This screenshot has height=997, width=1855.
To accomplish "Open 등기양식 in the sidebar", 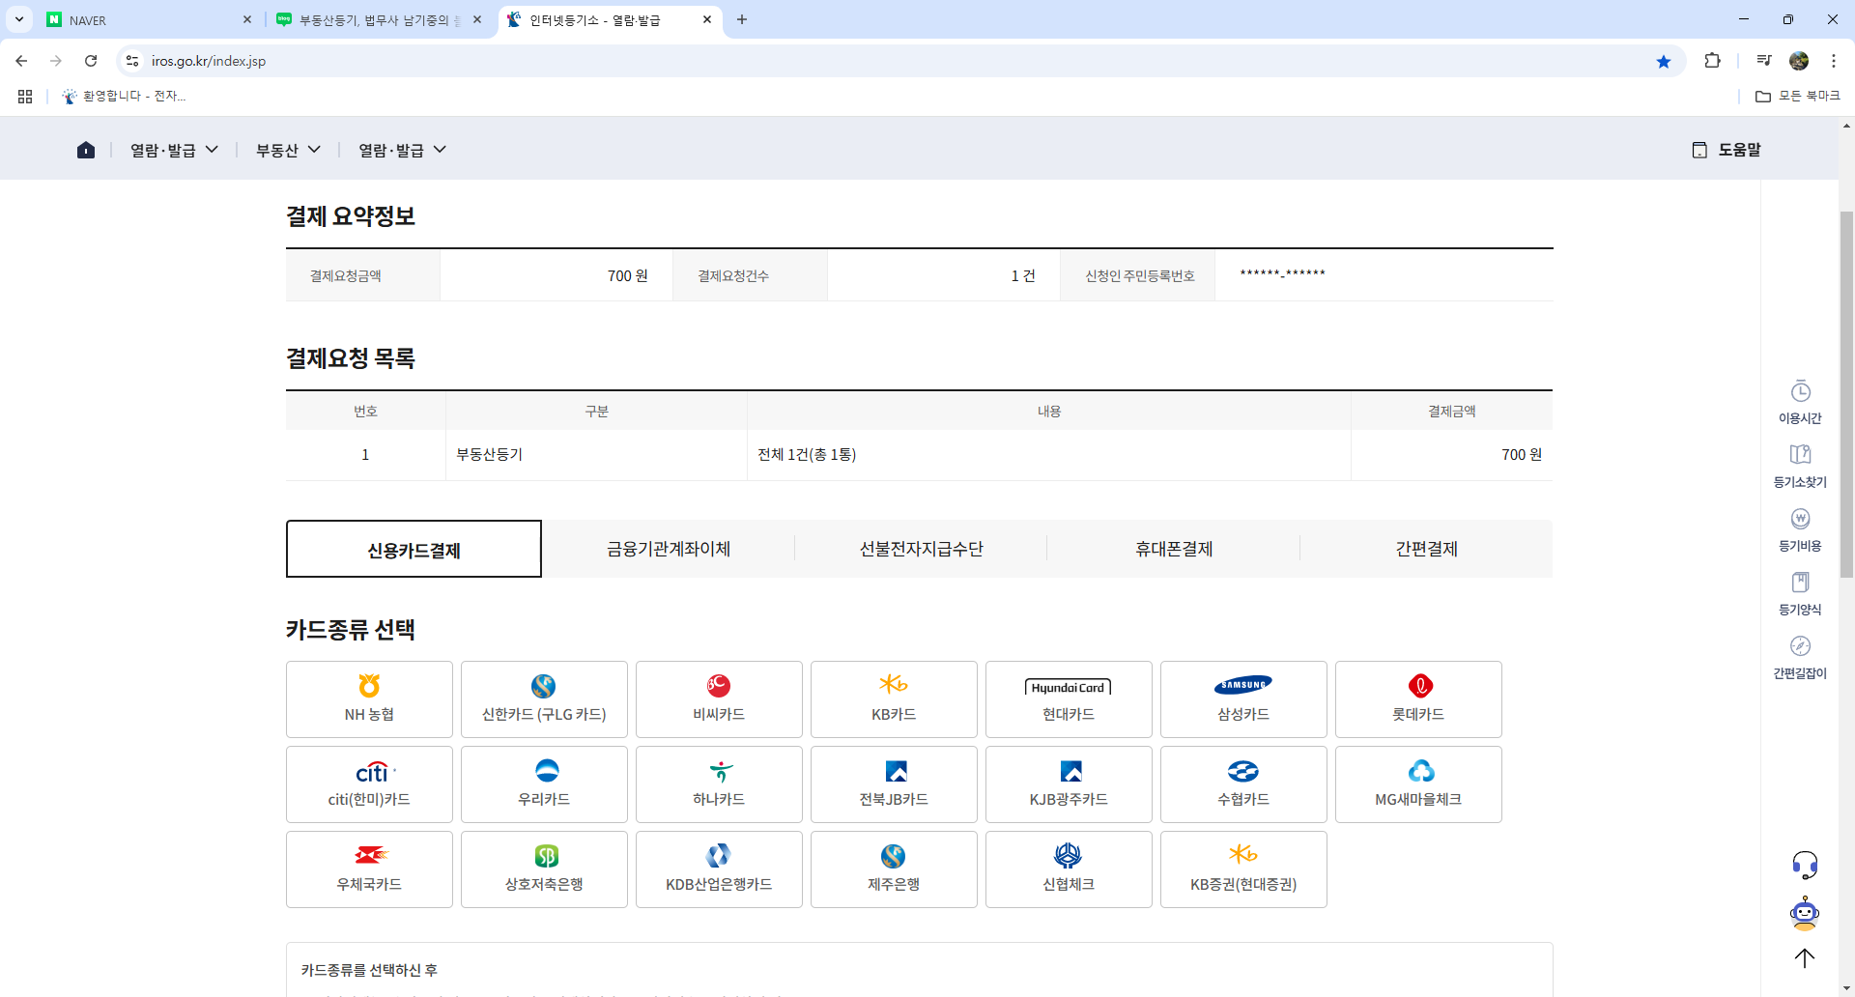I will (x=1800, y=593).
